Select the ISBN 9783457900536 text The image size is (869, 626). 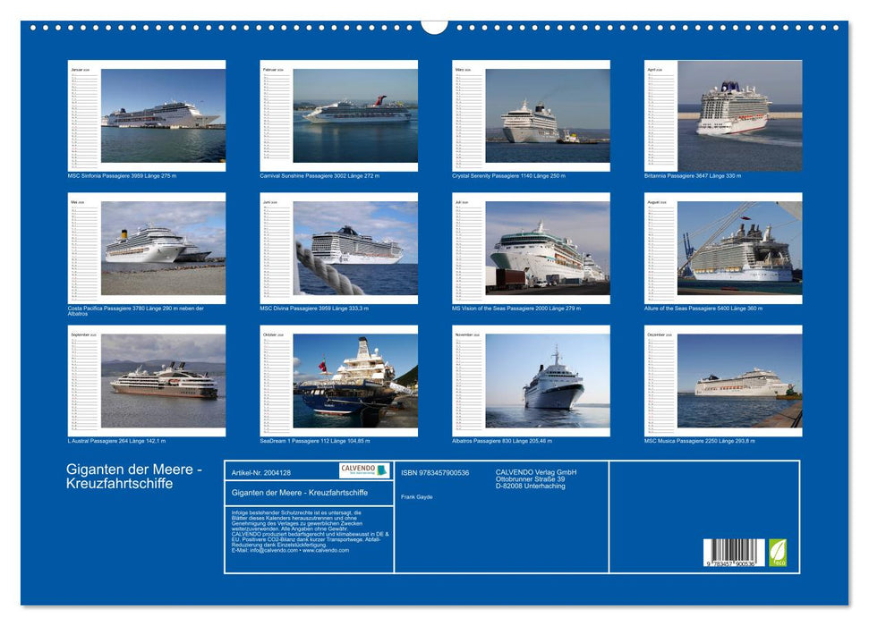(438, 472)
